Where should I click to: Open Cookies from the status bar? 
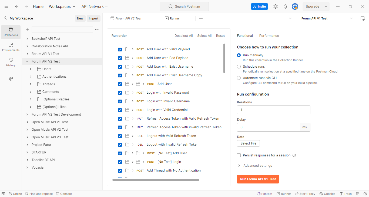tap(327, 194)
